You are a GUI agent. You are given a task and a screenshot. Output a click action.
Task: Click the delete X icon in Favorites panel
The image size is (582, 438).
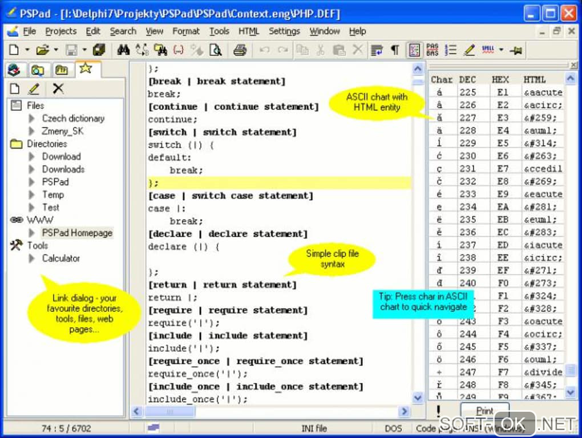click(58, 88)
